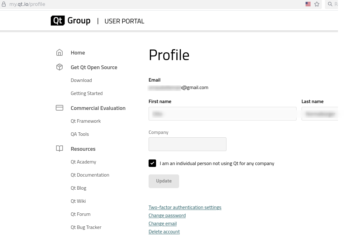Open Qt Framework under Commercial Evaluation
Viewport: 352px width, 237px height.
[86, 121]
